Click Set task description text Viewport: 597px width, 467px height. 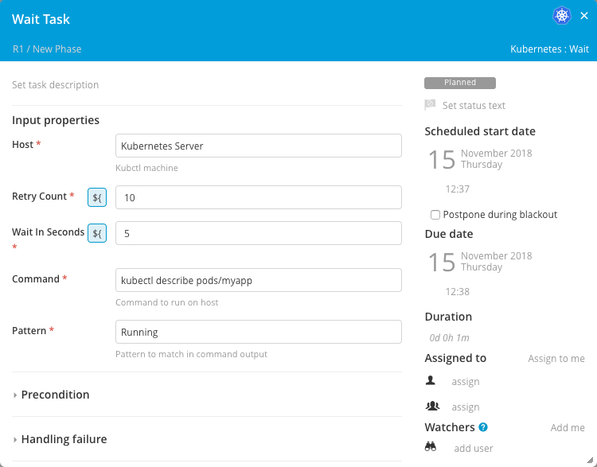[x=56, y=85]
